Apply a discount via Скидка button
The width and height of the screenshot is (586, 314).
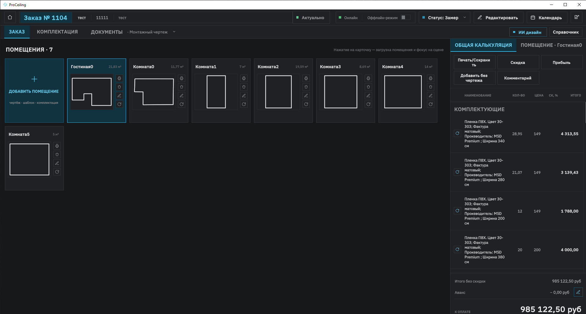click(518, 62)
